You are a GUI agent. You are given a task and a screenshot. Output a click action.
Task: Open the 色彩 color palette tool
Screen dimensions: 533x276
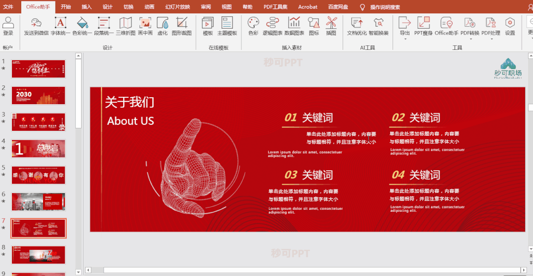pyautogui.click(x=253, y=27)
